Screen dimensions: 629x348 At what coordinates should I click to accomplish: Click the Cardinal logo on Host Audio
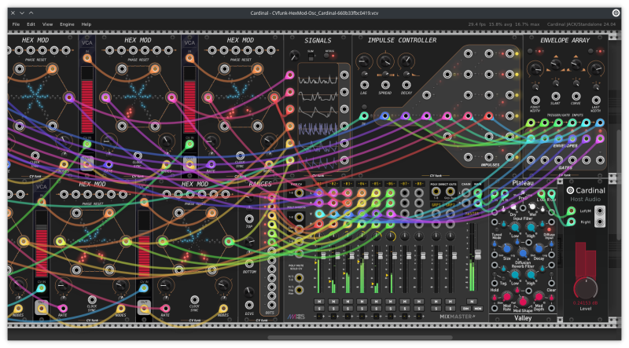570,190
